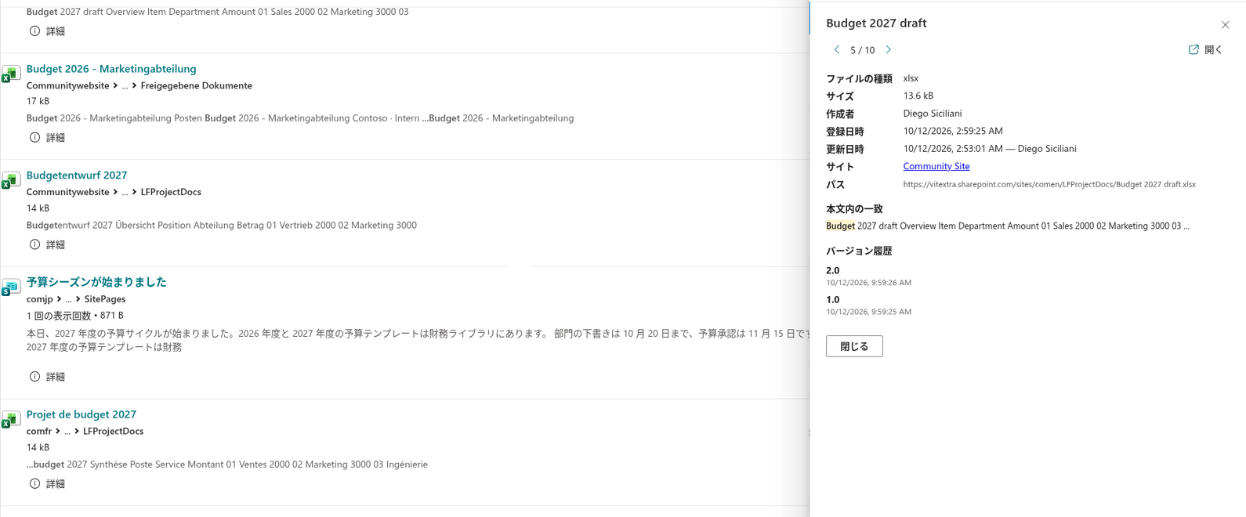Click Excel icon beside Projet de budget 2027

pos(10,420)
